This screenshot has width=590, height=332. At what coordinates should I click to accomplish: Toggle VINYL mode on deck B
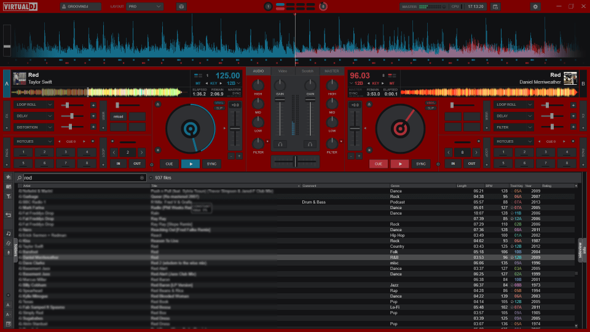click(x=431, y=103)
